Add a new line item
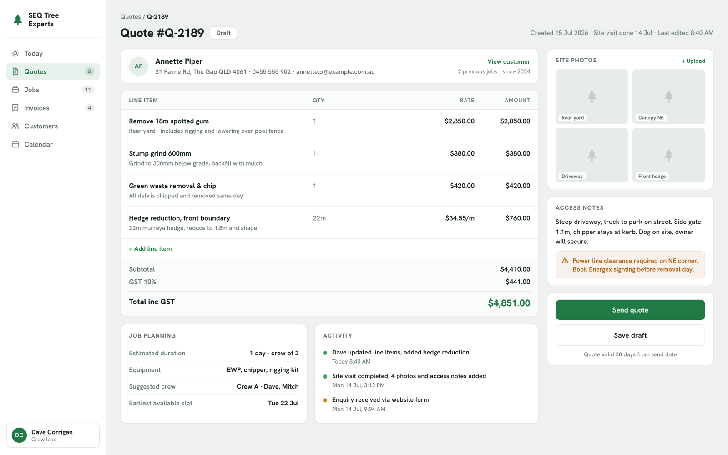The height and width of the screenshot is (455, 728). (150, 248)
